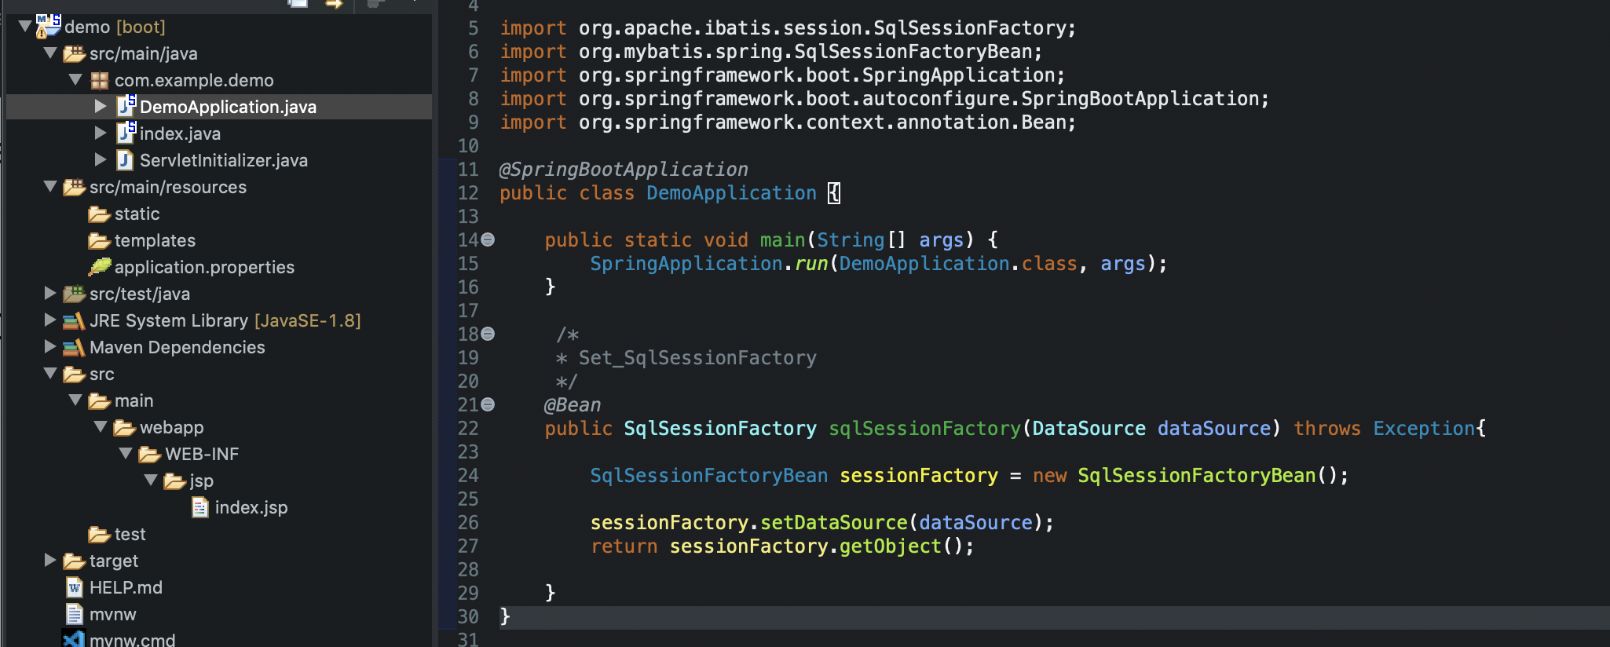Select HELP.md file label
This screenshot has height=647, width=1610.
(x=126, y=587)
